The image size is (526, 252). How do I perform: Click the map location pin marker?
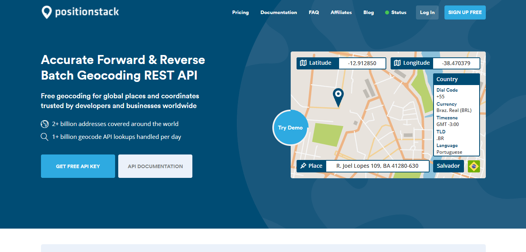pos(338,98)
